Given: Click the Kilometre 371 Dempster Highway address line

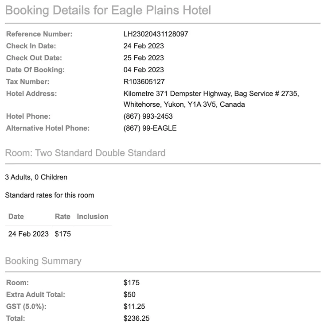Looking at the screenshot, I should (211, 94).
